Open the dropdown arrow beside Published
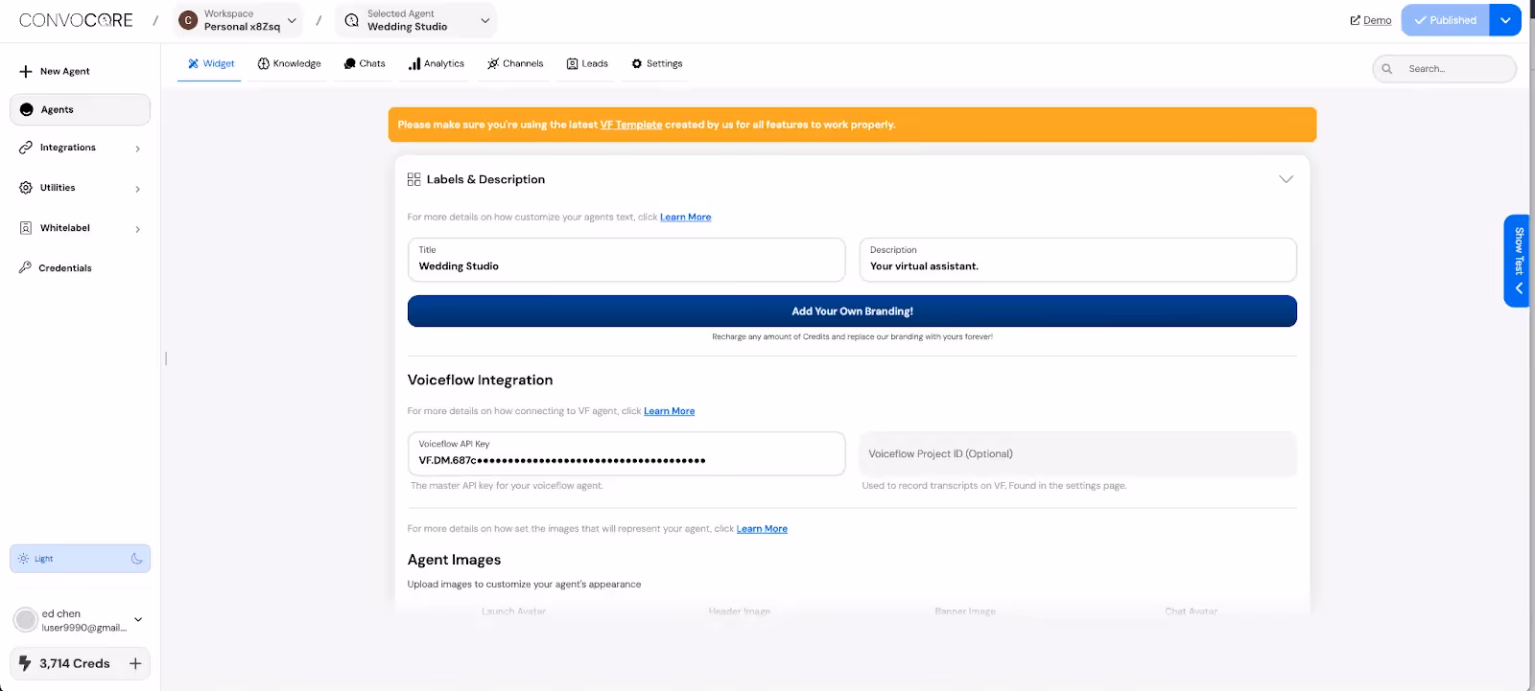The height and width of the screenshot is (691, 1535). pyautogui.click(x=1505, y=20)
